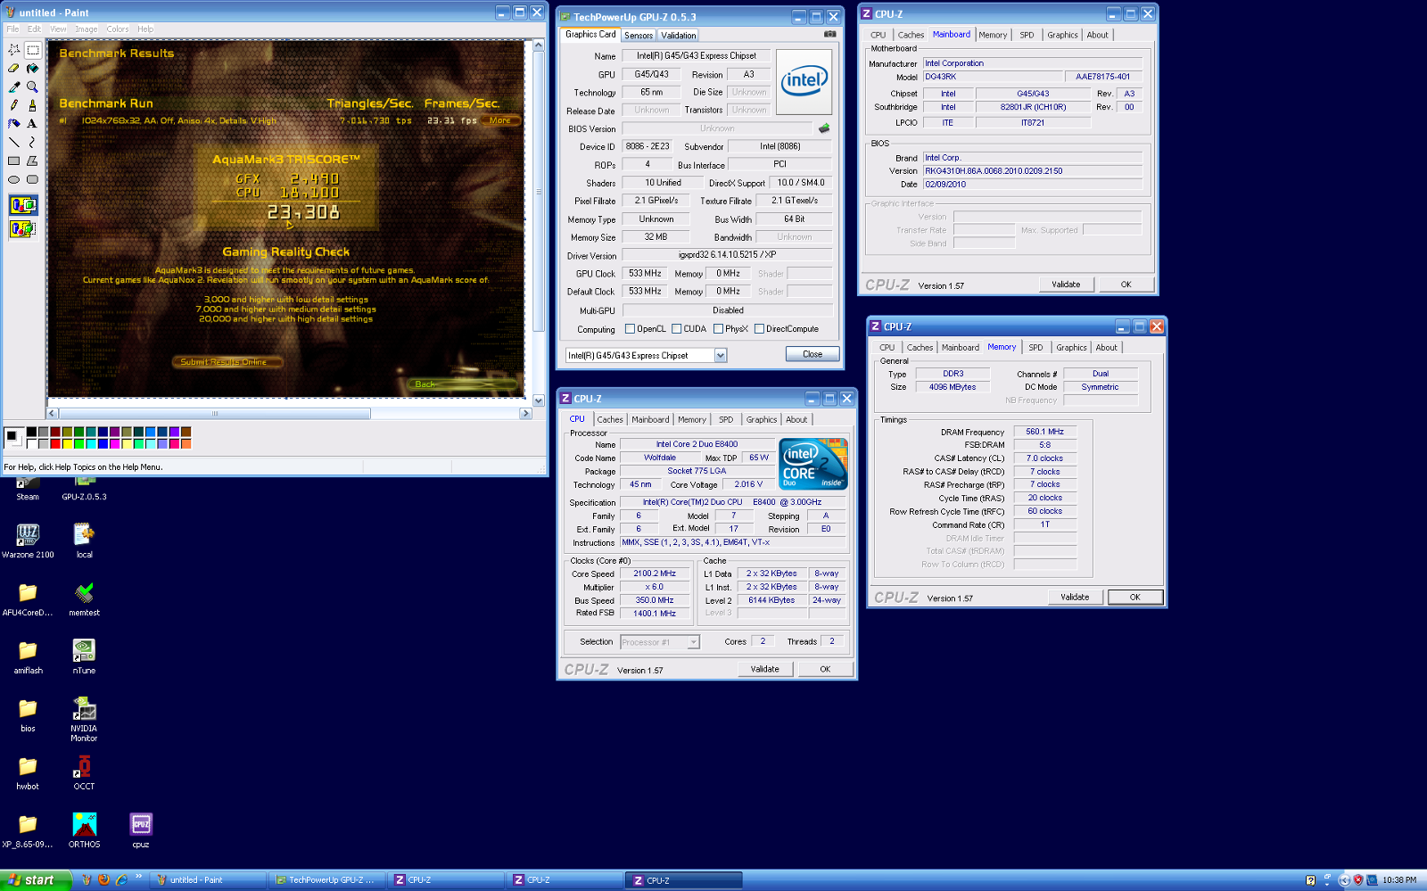Click OK in the CPU-Z CPU window
1427x891 pixels.
(x=825, y=669)
